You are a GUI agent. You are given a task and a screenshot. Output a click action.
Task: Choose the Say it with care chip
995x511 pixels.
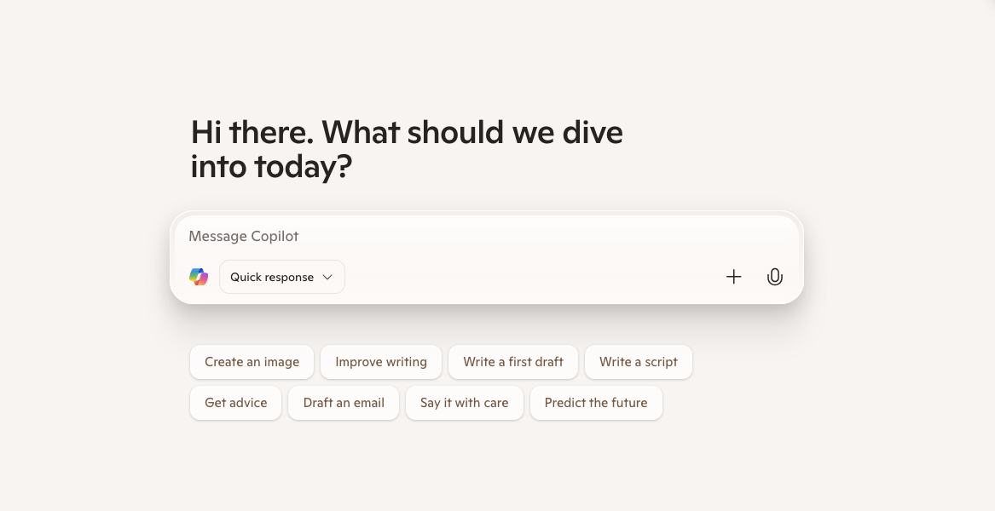tap(465, 403)
